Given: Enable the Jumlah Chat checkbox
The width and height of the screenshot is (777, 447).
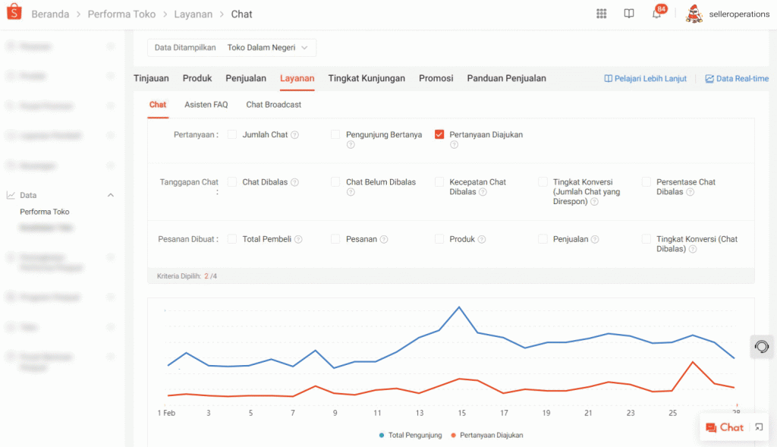Looking at the screenshot, I should (x=232, y=134).
